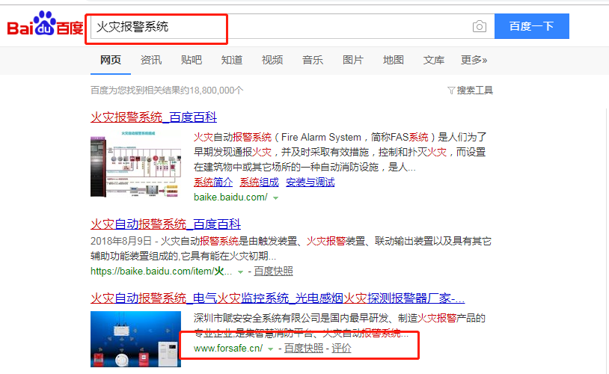Click the www.forsafe.cn/ URL

(228, 349)
